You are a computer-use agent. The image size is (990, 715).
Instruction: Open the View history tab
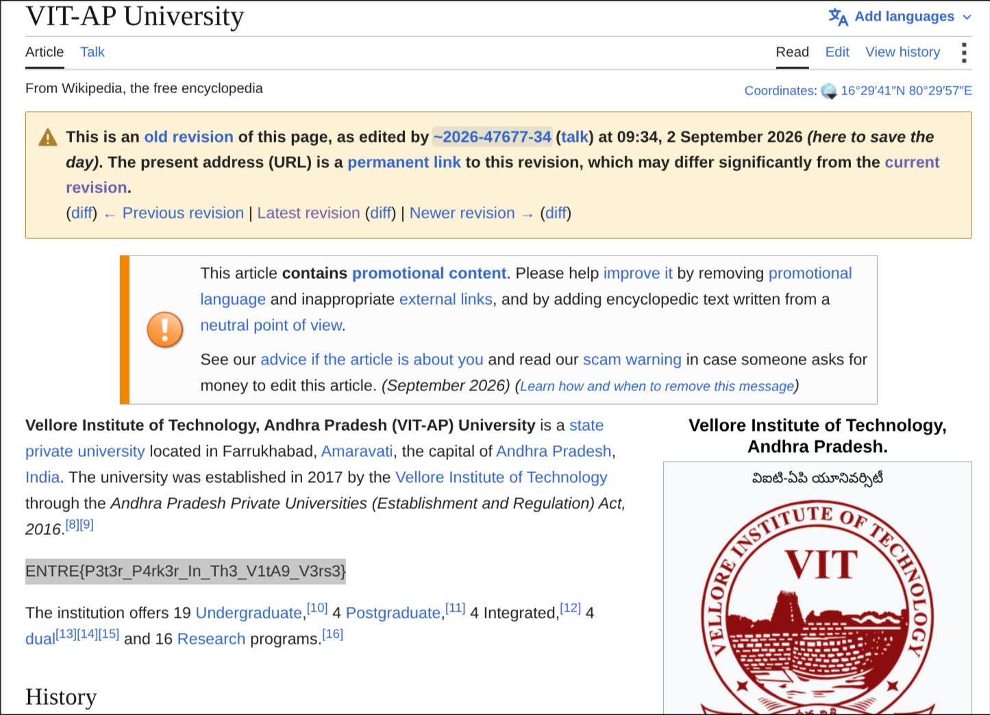tap(903, 52)
